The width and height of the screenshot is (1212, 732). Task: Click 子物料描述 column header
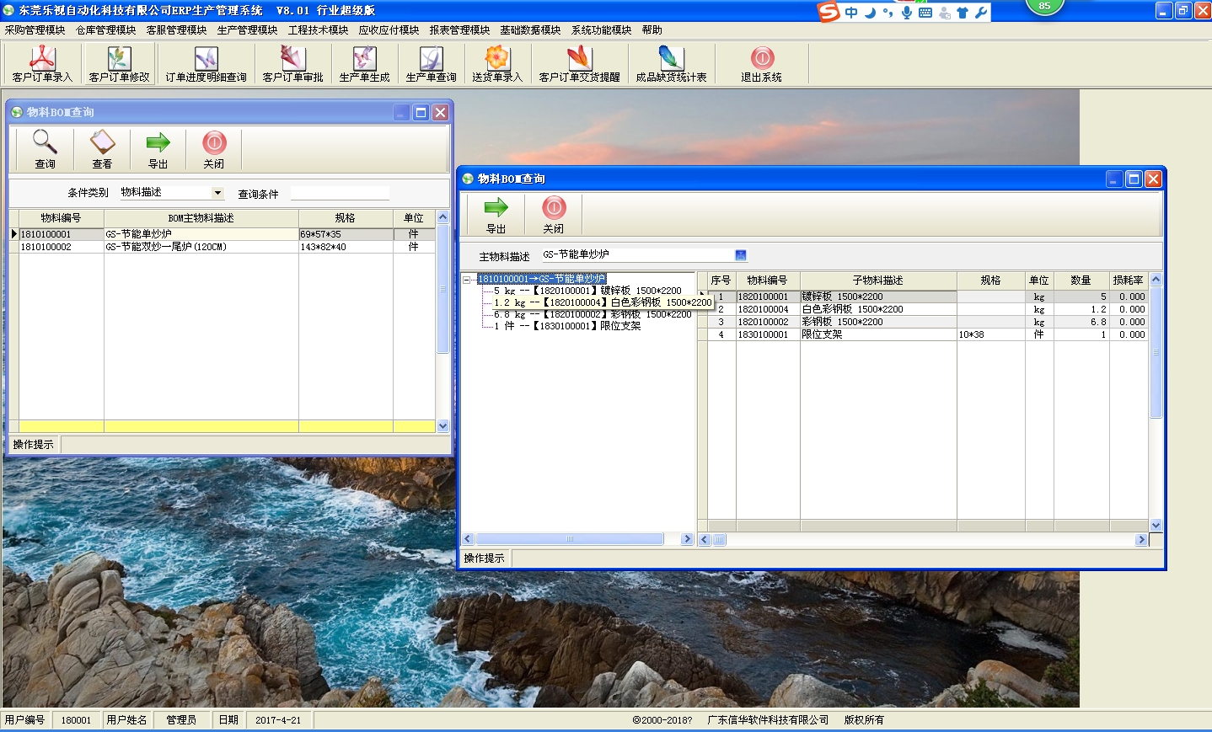[878, 281]
